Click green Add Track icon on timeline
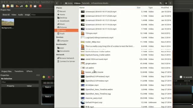This screenshot has width=193, height=108. (44, 77)
